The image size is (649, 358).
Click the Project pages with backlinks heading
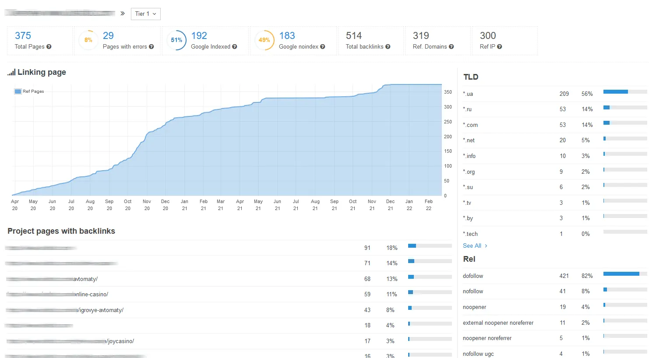61,231
